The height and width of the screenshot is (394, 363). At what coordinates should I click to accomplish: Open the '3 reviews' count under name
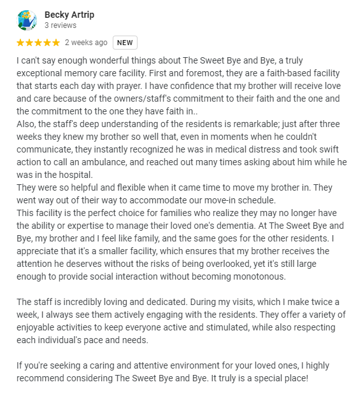pos(60,25)
